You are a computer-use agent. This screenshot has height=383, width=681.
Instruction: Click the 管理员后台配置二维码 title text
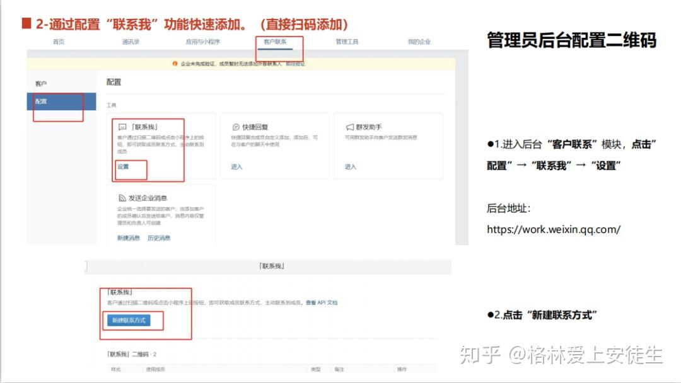point(571,40)
